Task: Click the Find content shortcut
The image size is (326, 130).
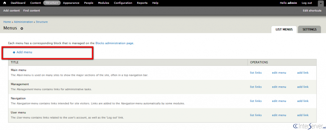Action: coord(32,11)
